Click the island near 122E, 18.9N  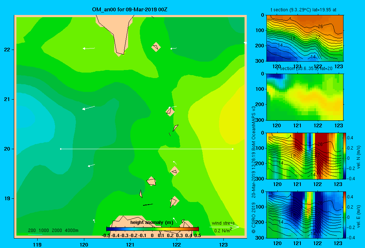click(x=174, y=201)
